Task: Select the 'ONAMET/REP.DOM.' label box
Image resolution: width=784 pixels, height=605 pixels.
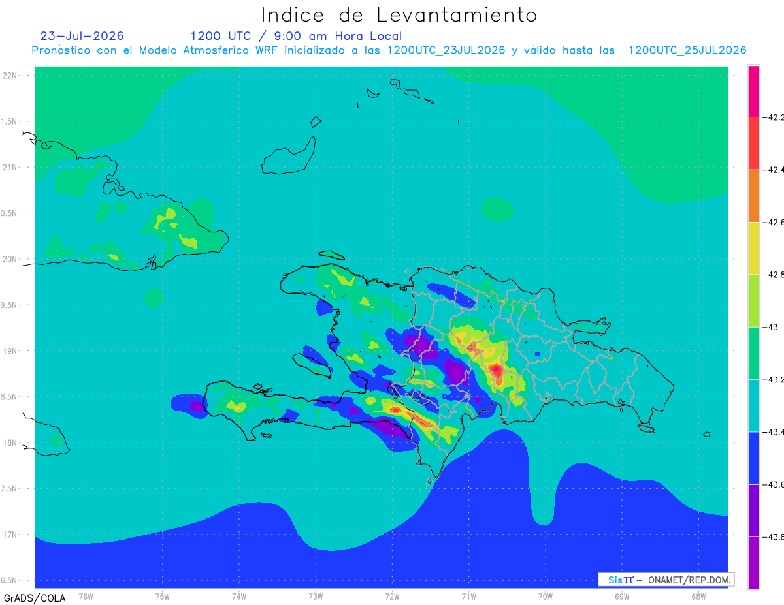Action: [666, 580]
